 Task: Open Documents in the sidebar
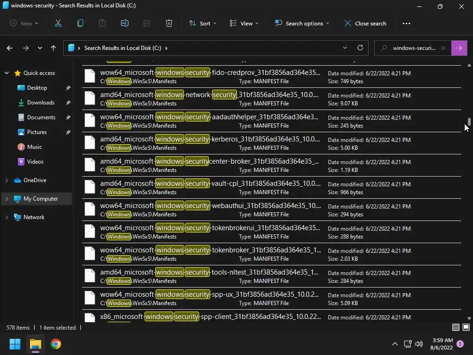(x=41, y=117)
